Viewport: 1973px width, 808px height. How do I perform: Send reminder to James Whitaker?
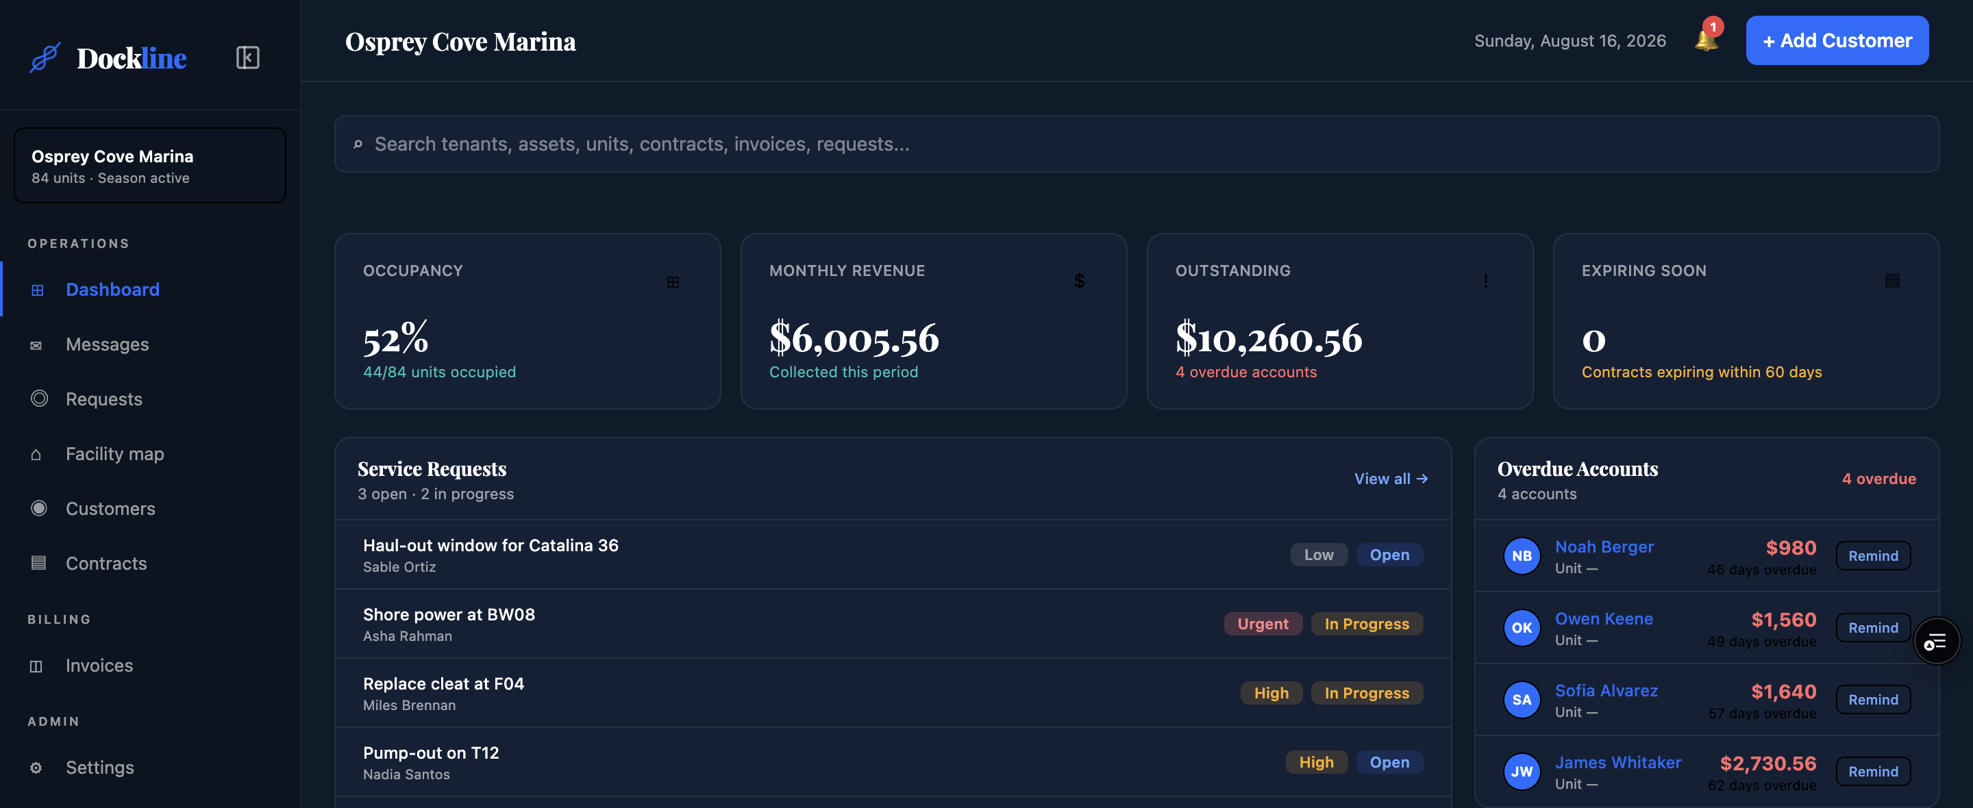[1873, 772]
